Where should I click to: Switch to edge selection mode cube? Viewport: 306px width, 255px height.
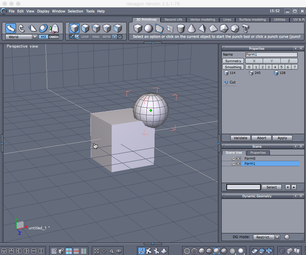pyautogui.click(x=96, y=28)
